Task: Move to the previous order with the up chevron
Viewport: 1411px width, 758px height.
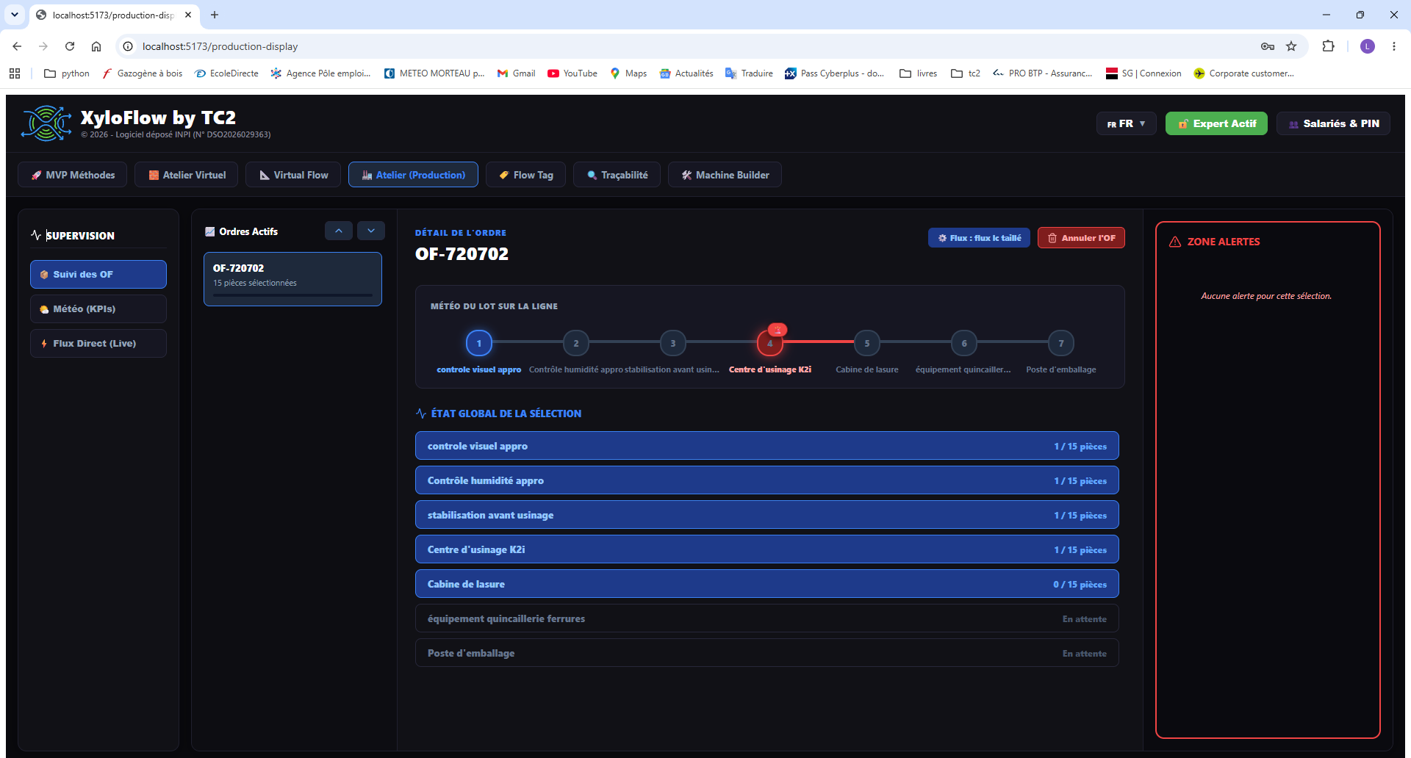Action: point(339,231)
